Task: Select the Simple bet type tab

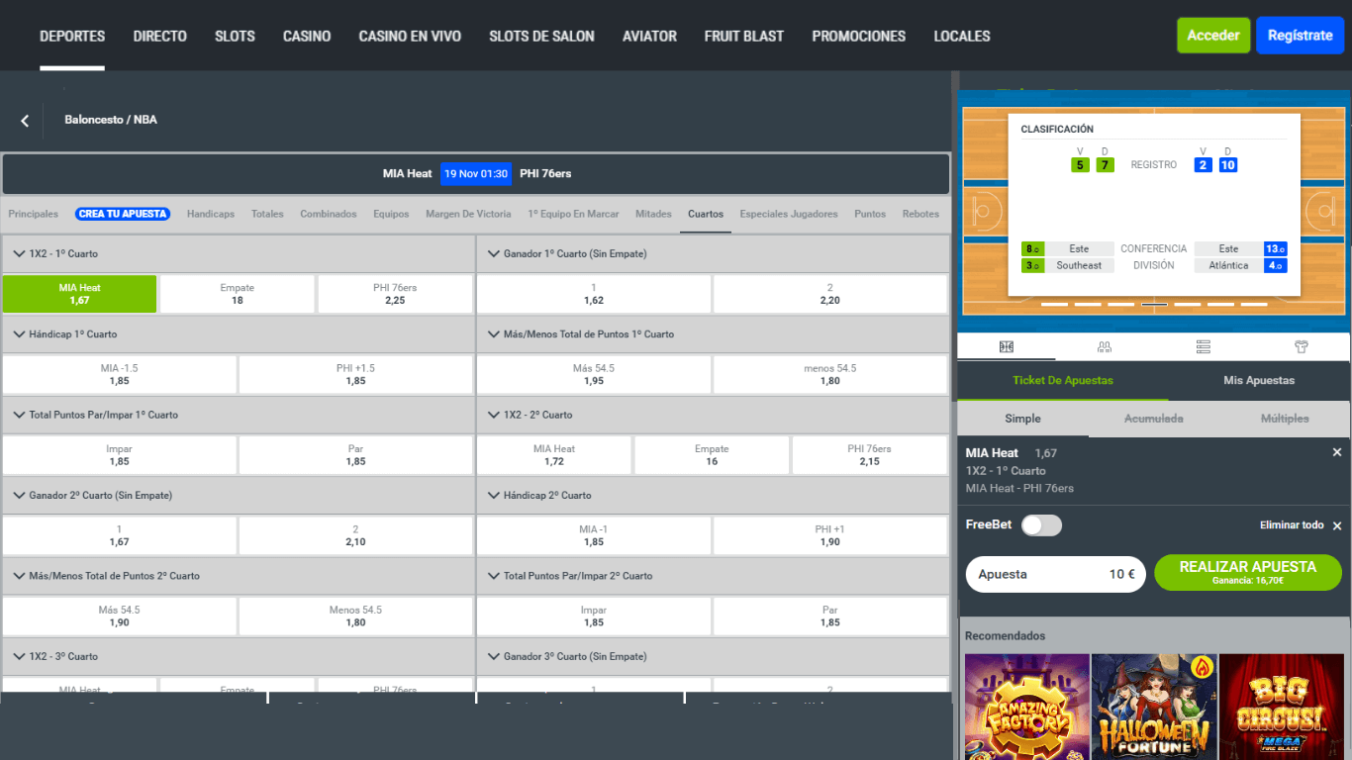Action: pos(1023,419)
